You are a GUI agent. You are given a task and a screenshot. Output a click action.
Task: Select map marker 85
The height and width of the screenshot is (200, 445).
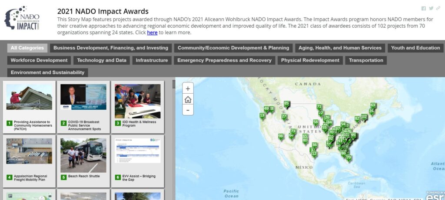286,104
